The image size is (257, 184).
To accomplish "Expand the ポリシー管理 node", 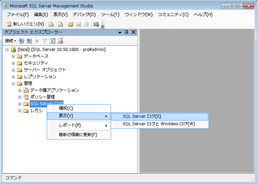I will [x=20, y=97].
